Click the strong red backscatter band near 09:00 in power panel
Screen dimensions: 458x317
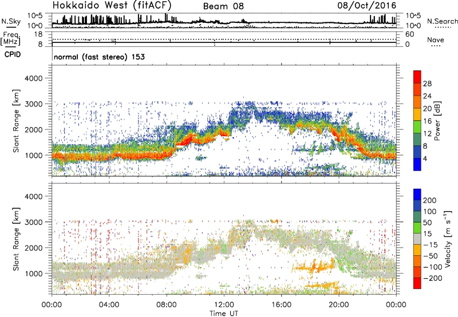coord(184,141)
